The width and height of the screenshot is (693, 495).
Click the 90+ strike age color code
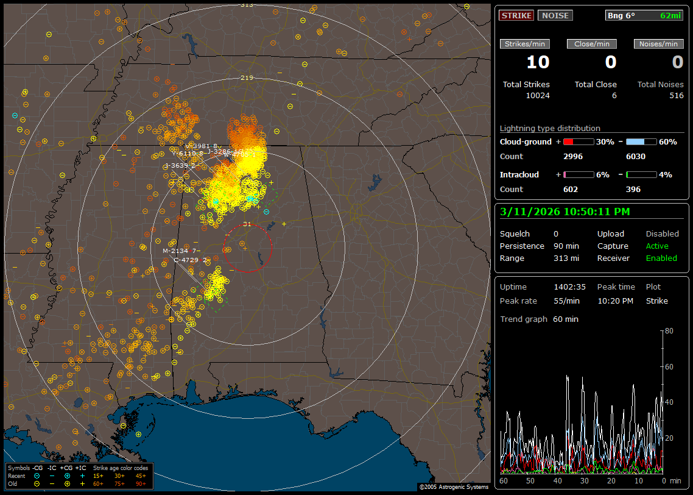tap(141, 483)
